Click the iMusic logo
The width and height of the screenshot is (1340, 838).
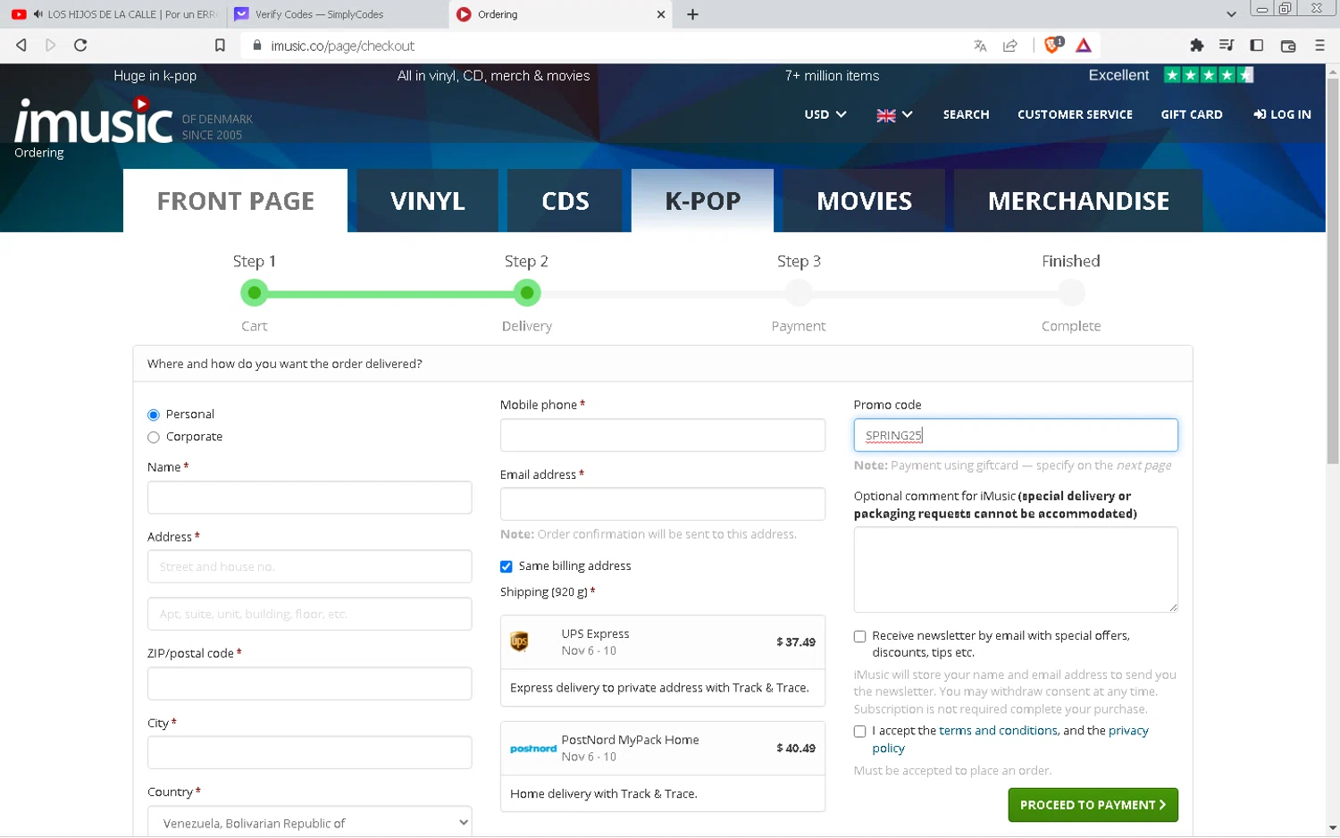(93, 121)
